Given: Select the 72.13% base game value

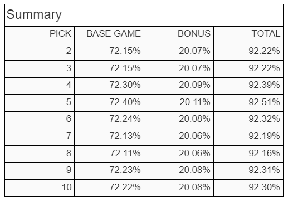Looking at the screenshot, I should click(125, 136).
